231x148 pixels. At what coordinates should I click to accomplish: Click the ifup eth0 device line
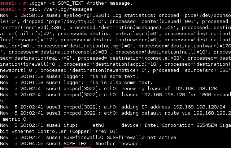tap(115, 125)
